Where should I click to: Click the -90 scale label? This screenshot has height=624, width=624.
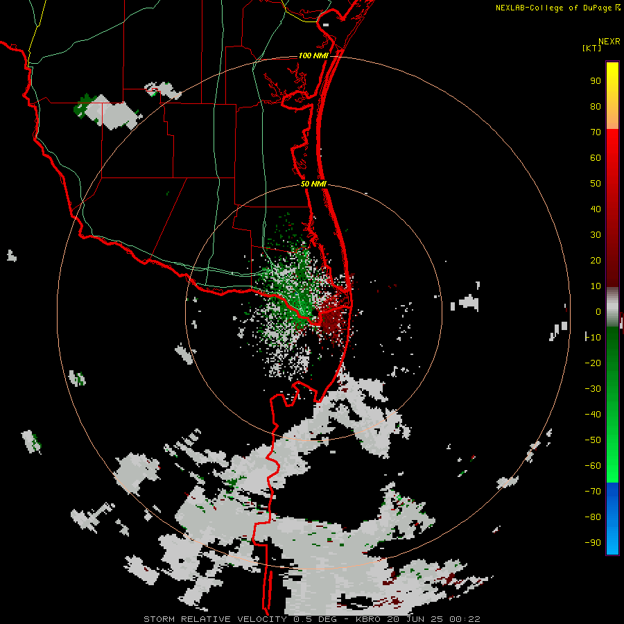tap(593, 543)
